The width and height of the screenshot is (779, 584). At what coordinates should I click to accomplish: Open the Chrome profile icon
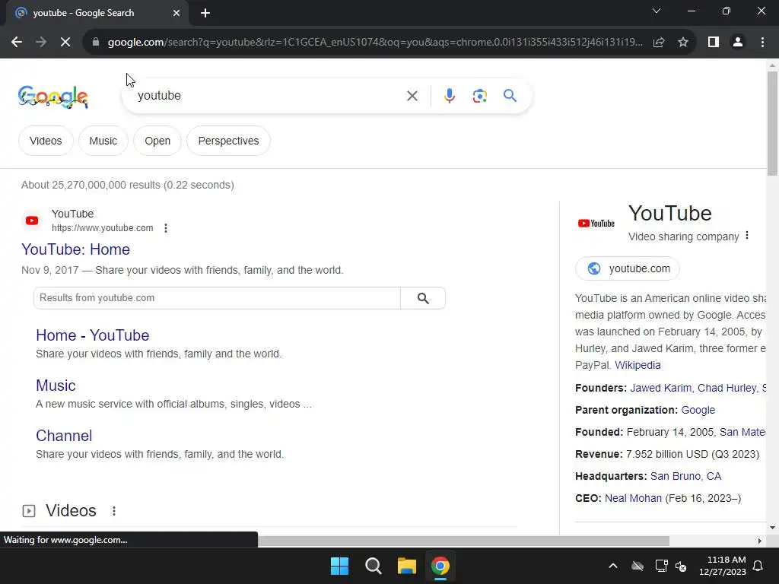738,43
